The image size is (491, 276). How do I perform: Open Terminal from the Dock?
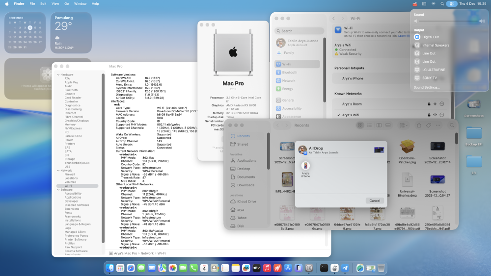(x=324, y=268)
